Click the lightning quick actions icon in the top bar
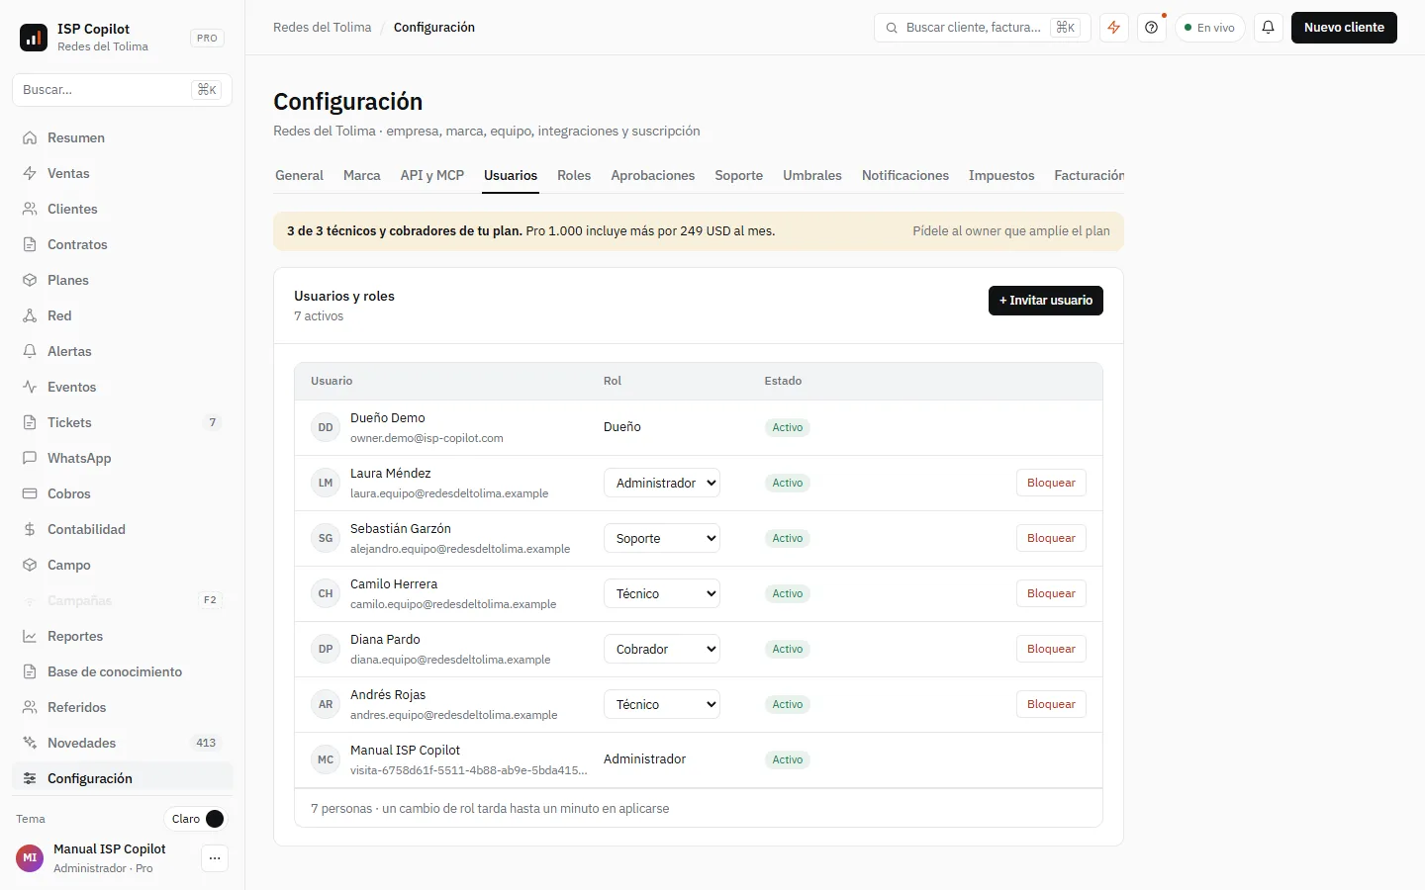 tap(1114, 28)
